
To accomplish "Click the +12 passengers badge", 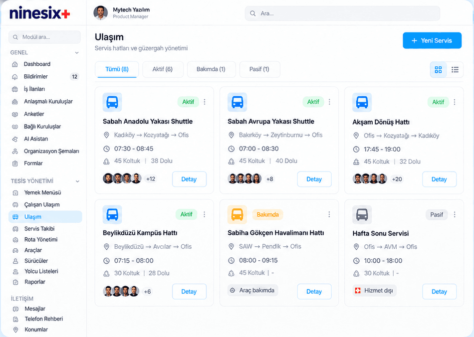I will pyautogui.click(x=151, y=179).
